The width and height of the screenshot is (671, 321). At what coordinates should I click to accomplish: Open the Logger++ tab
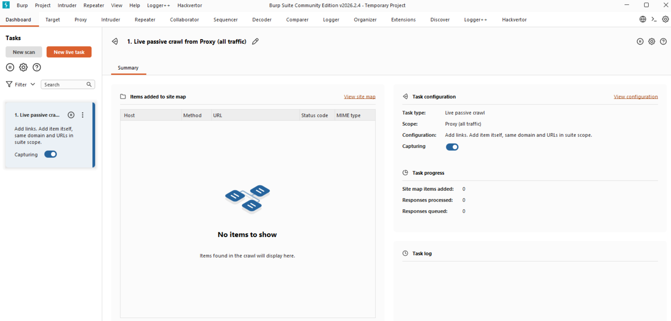pyautogui.click(x=475, y=20)
